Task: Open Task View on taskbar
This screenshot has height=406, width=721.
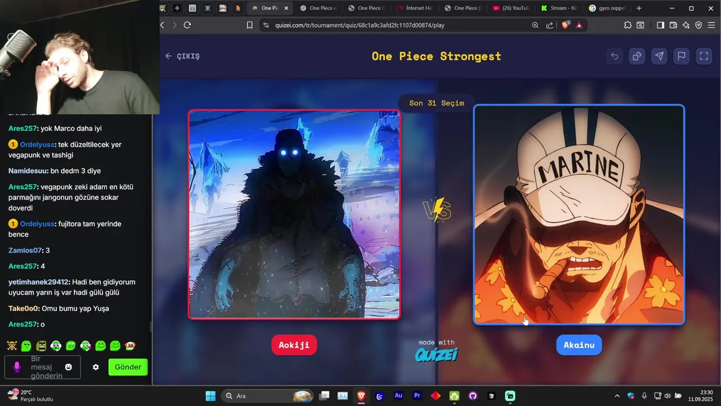Action: click(x=324, y=396)
